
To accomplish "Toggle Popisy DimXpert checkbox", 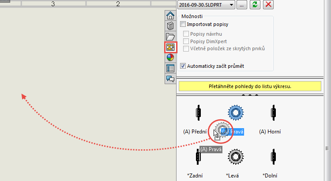I will click(x=186, y=41).
